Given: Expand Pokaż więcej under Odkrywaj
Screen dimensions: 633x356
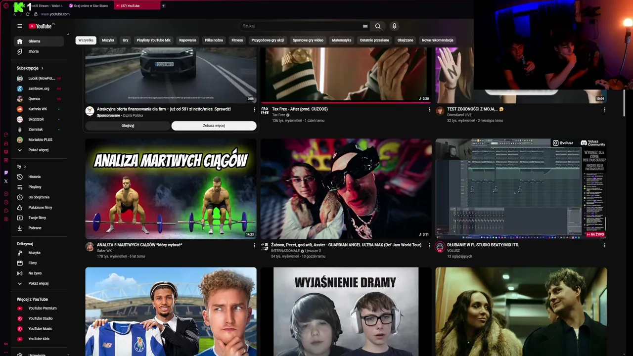Looking at the screenshot, I should [40, 283].
